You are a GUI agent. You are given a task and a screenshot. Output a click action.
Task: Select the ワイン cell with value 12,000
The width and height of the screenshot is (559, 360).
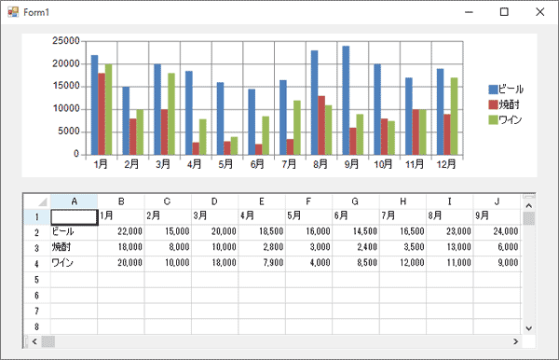pos(402,263)
